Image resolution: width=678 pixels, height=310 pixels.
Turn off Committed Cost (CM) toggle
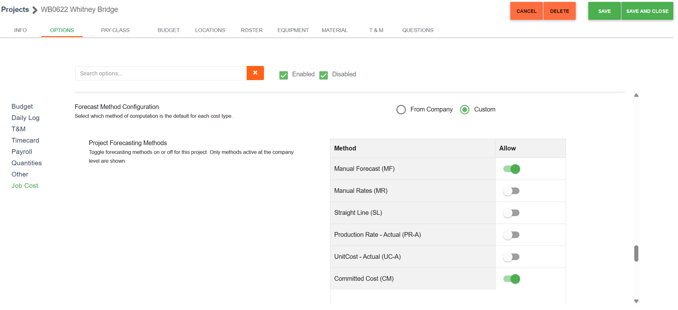(511, 279)
